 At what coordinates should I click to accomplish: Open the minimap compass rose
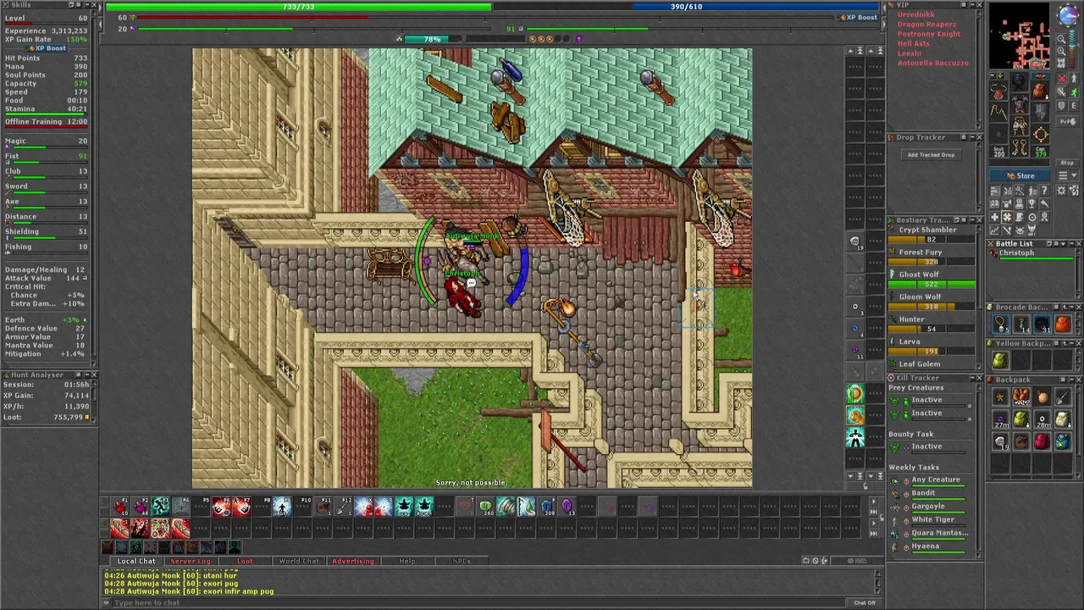pos(1068,14)
